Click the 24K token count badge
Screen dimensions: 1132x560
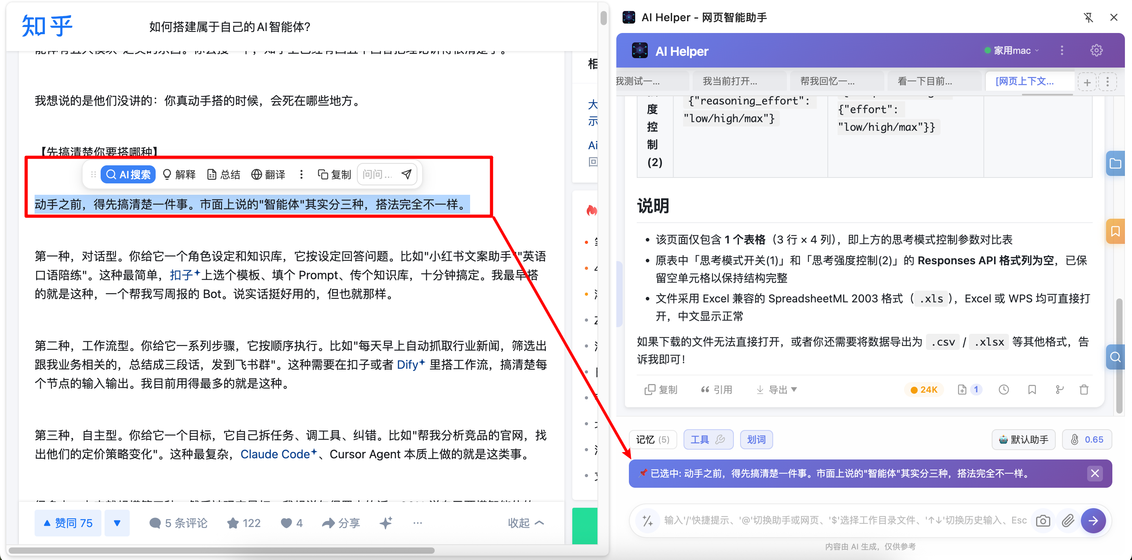pos(924,390)
